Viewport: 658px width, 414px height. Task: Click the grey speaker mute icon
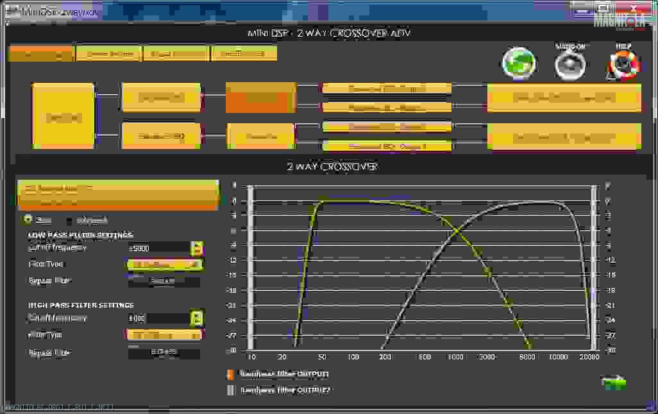pos(570,65)
